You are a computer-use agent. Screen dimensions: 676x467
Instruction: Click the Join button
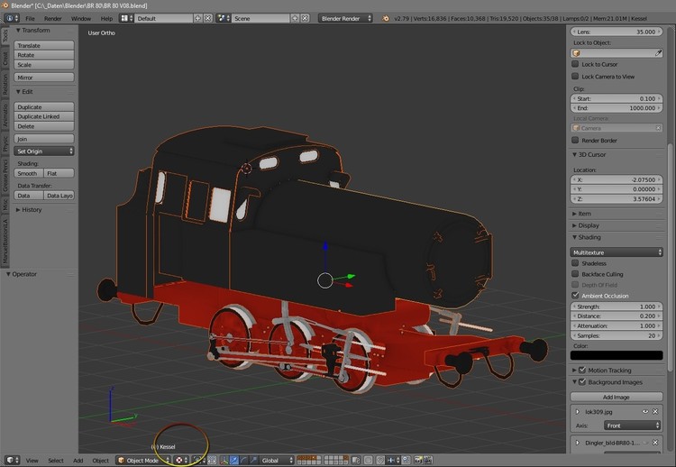point(44,139)
